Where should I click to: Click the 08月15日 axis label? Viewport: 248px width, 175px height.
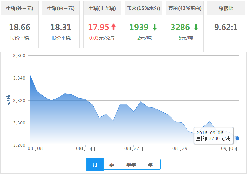tap(86, 148)
